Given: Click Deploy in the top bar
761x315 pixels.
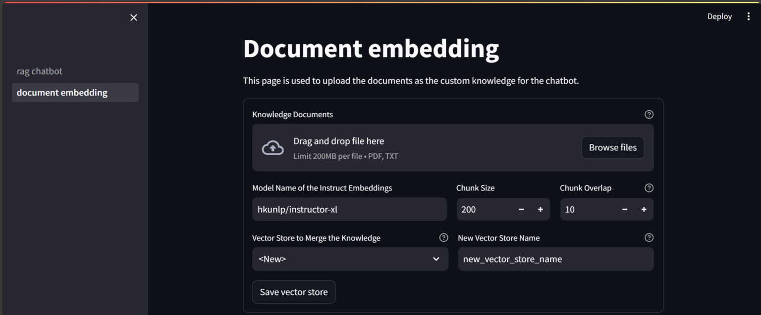Looking at the screenshot, I should coord(719,16).
